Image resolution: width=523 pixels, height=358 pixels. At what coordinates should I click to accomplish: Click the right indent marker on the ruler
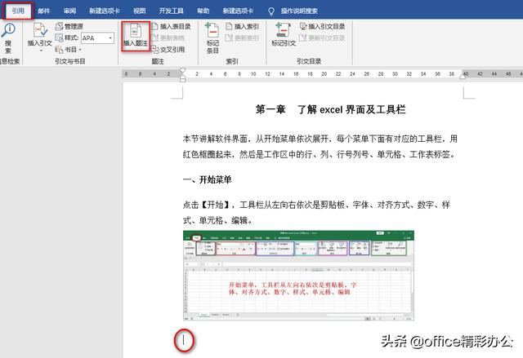pyautogui.click(x=463, y=76)
